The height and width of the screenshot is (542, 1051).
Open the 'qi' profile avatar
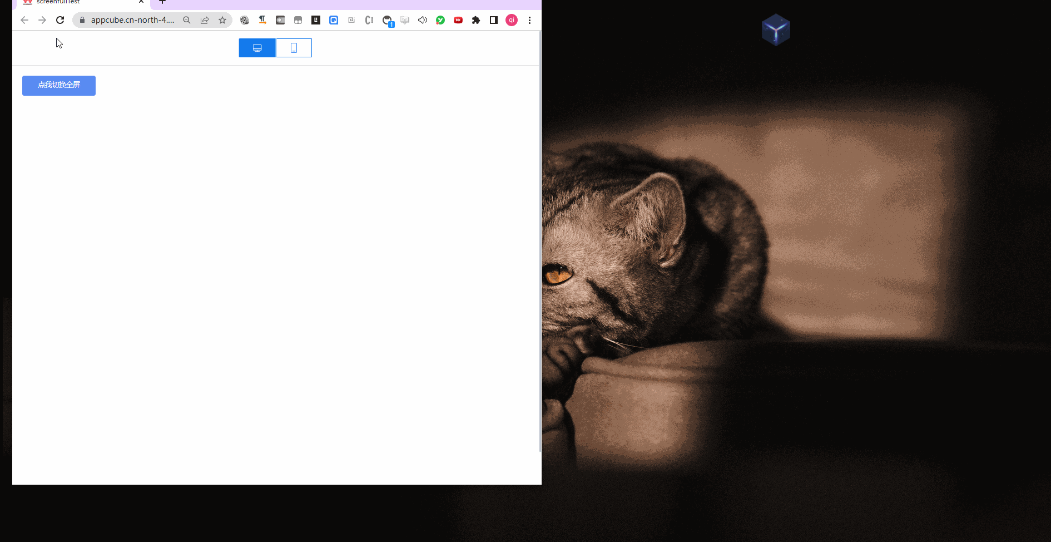[512, 20]
